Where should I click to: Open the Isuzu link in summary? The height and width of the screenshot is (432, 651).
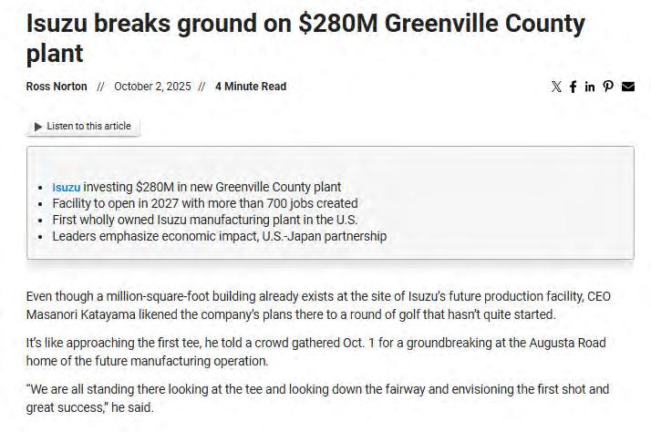[x=66, y=187]
